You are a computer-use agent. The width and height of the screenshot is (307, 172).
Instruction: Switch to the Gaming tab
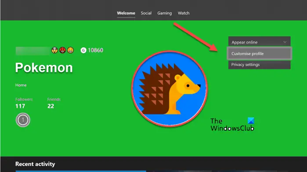pyautogui.click(x=164, y=13)
